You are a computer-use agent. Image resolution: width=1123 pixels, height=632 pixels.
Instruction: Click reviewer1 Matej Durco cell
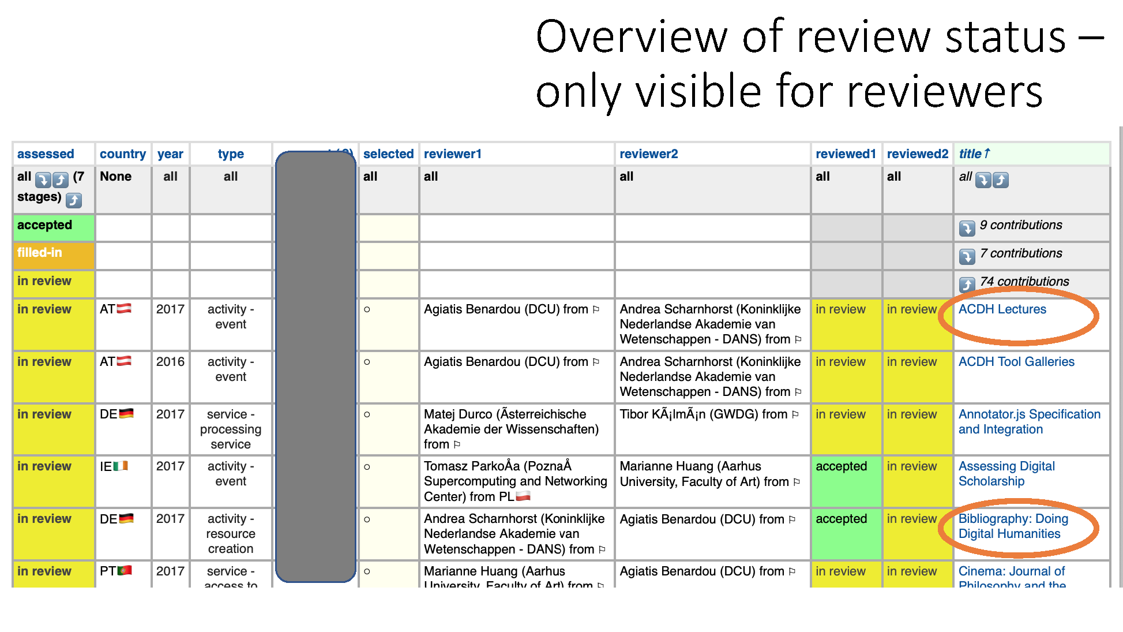tap(516, 429)
